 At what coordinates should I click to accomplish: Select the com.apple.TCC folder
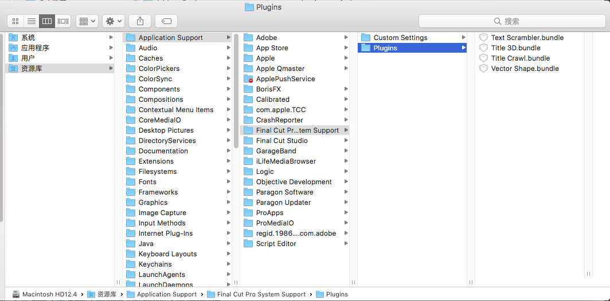pos(295,109)
